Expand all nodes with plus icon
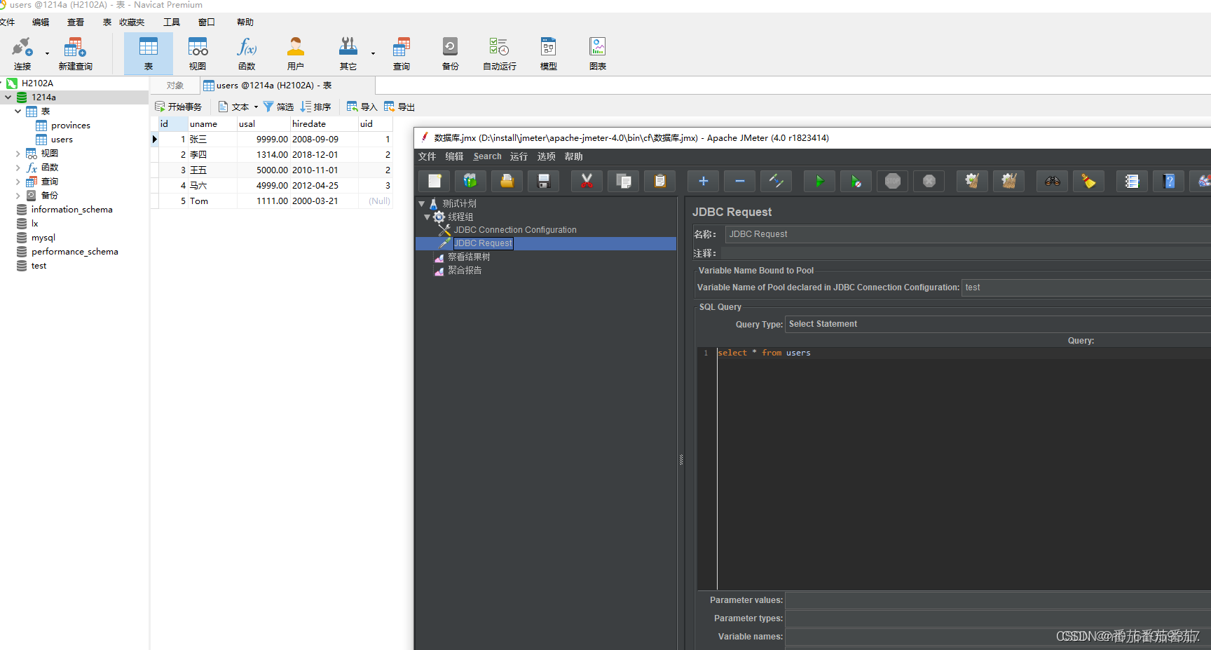This screenshot has height=650, width=1211. coord(704,181)
